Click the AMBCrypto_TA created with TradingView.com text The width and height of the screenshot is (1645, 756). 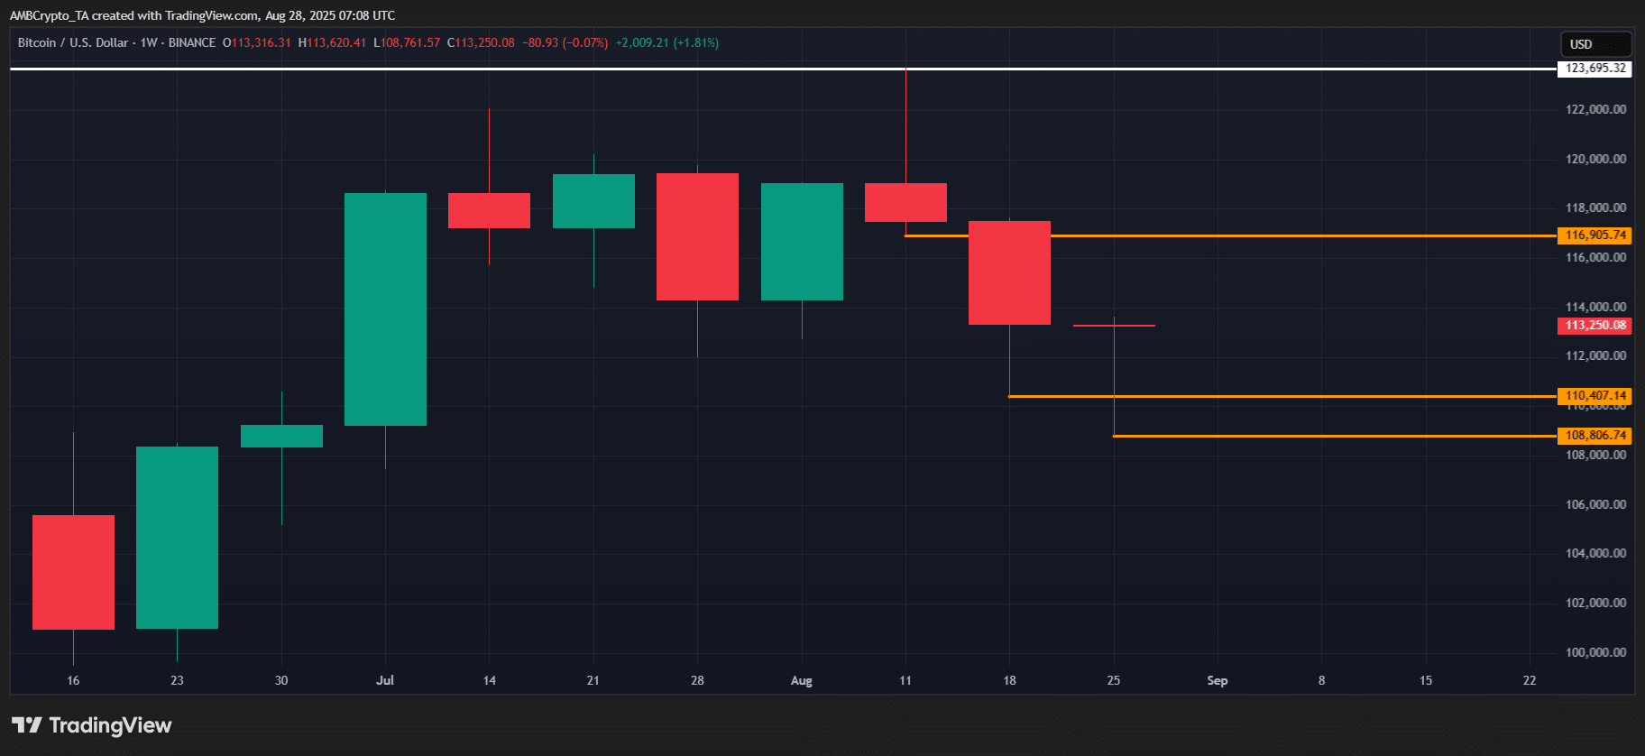coord(202,15)
